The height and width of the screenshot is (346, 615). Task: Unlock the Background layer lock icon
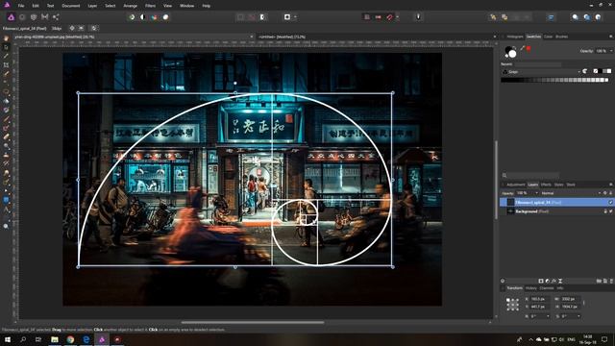[x=605, y=211]
